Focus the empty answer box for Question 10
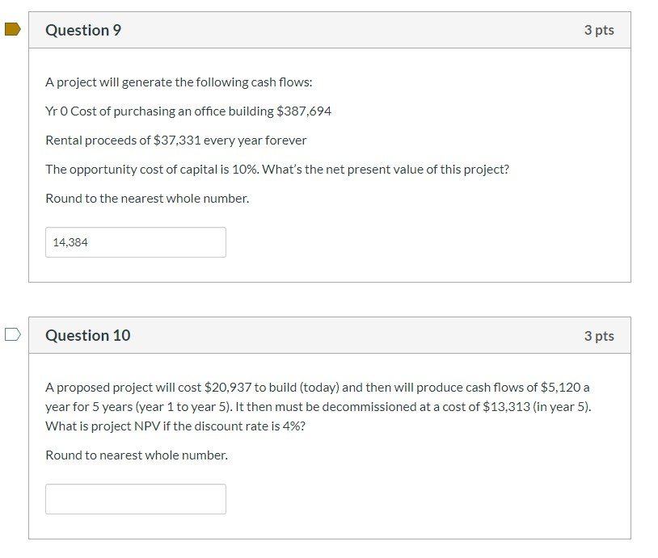Viewport: 658px width, 558px height. 136,499
